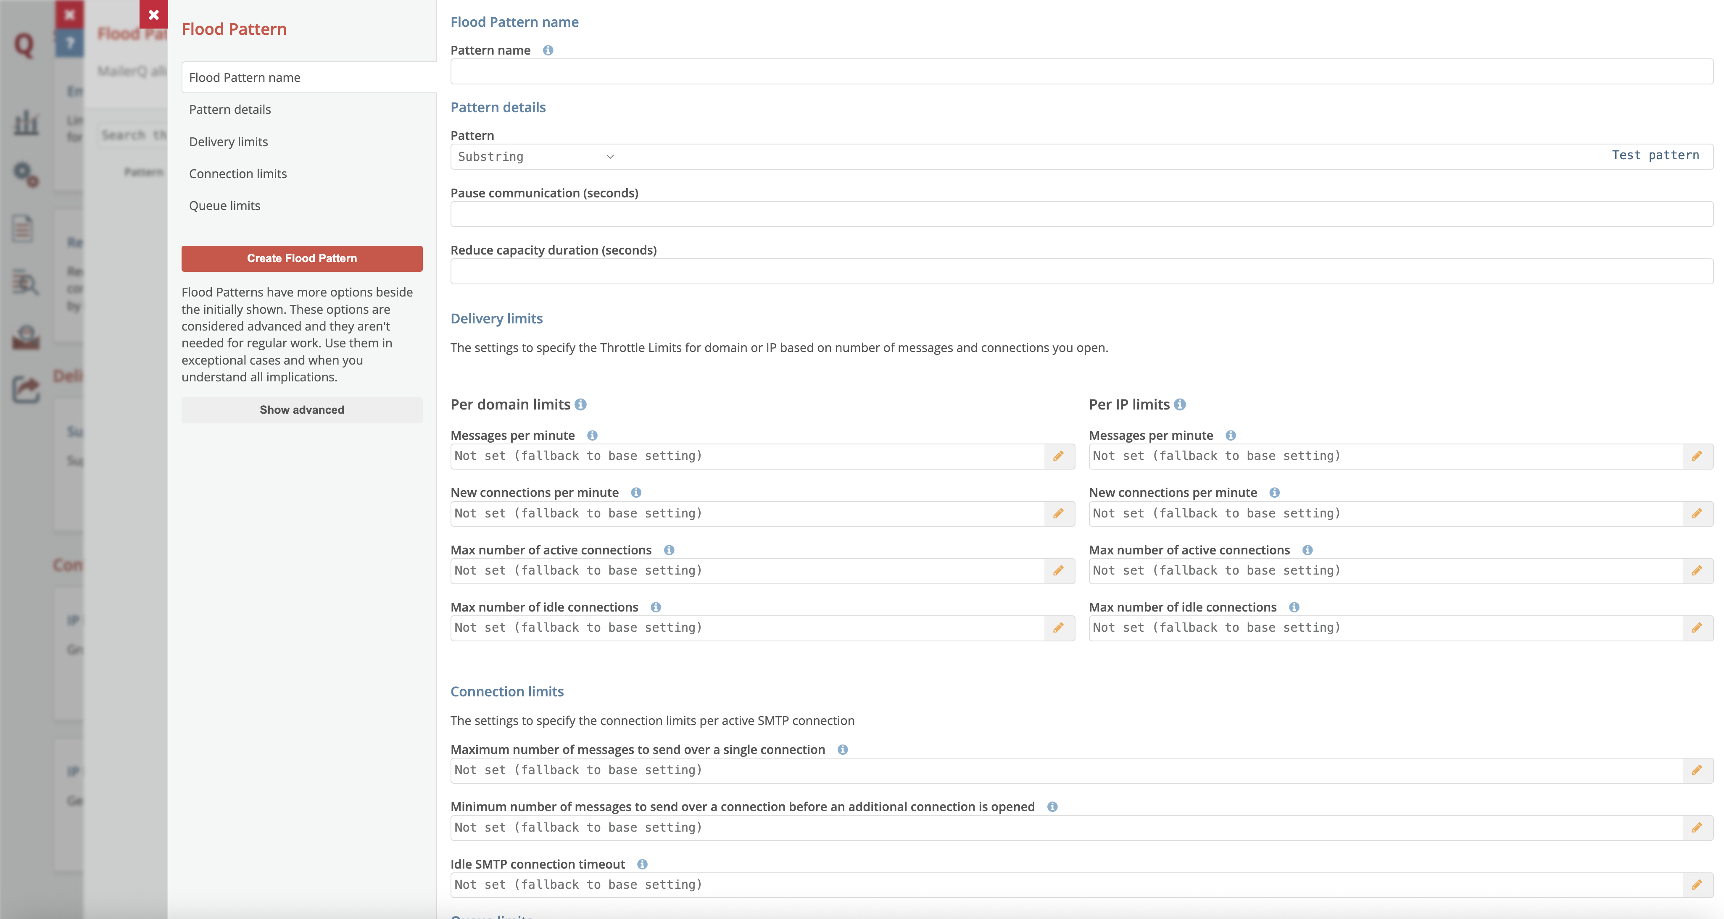The width and height of the screenshot is (1724, 919).
Task: Info icon for per-IP New connections per minute
Action: 1275,493
